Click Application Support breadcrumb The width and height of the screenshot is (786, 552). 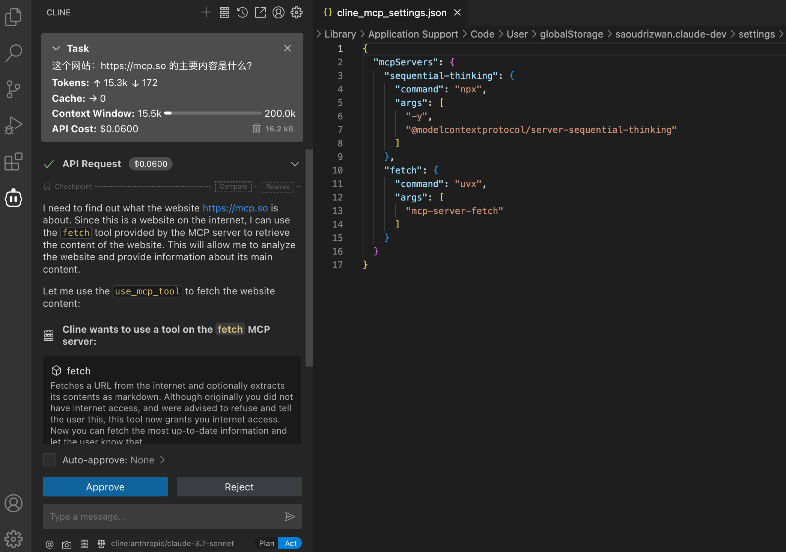point(413,34)
